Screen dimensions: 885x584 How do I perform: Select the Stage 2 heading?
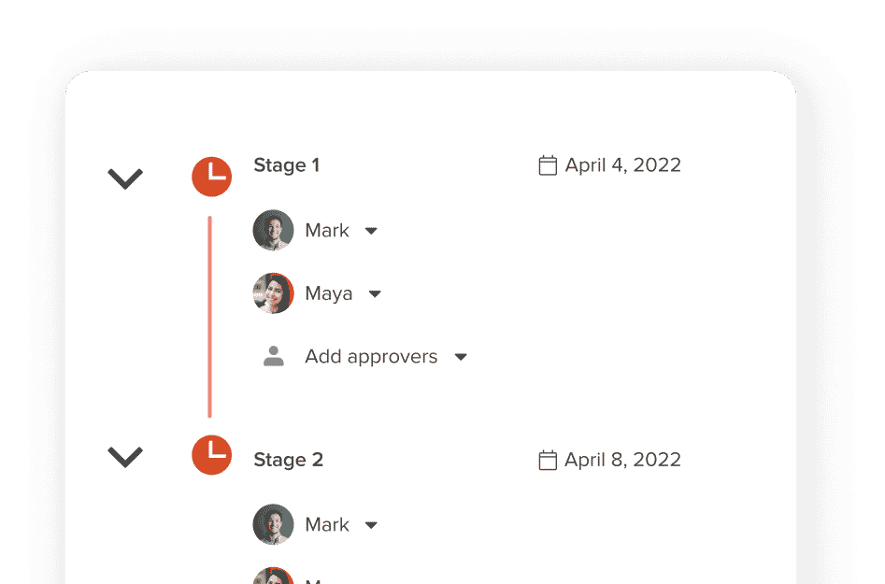point(289,460)
